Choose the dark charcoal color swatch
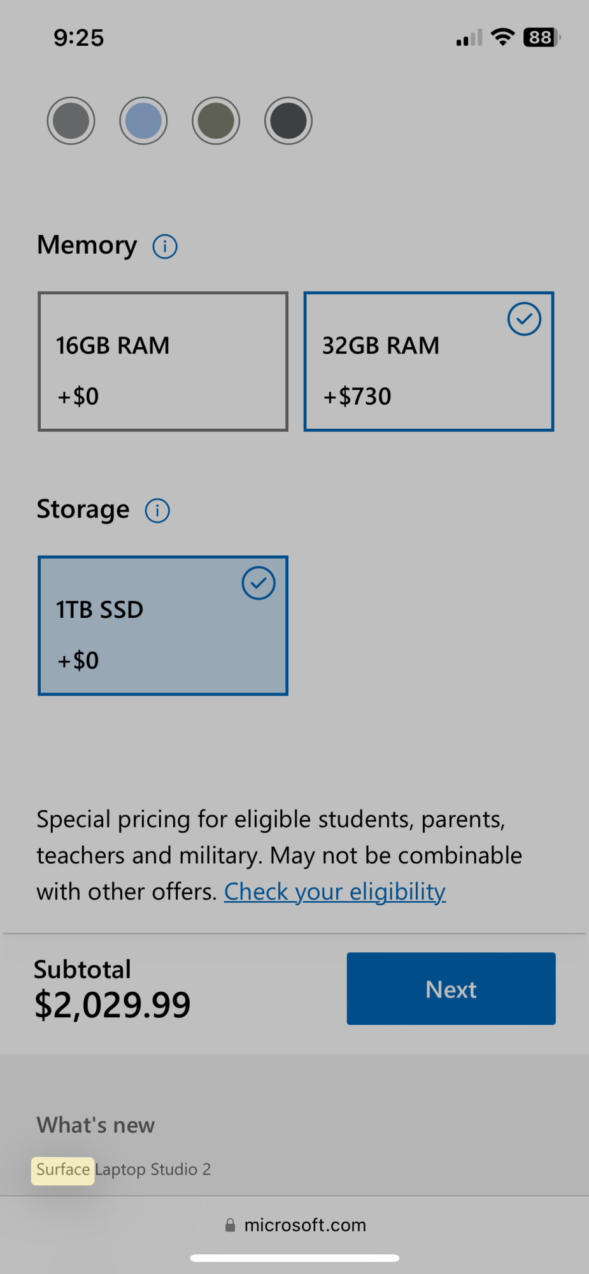589x1274 pixels. [x=288, y=121]
